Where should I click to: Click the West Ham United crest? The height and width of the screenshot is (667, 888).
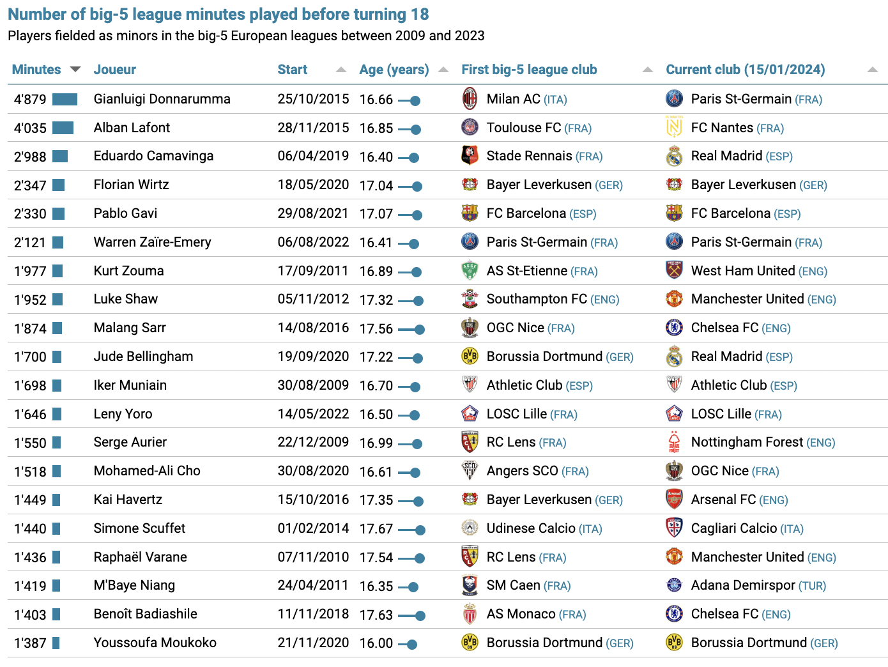[674, 270]
